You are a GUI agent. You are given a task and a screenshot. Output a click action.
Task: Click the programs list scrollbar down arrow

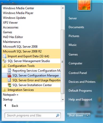pos(63,99)
